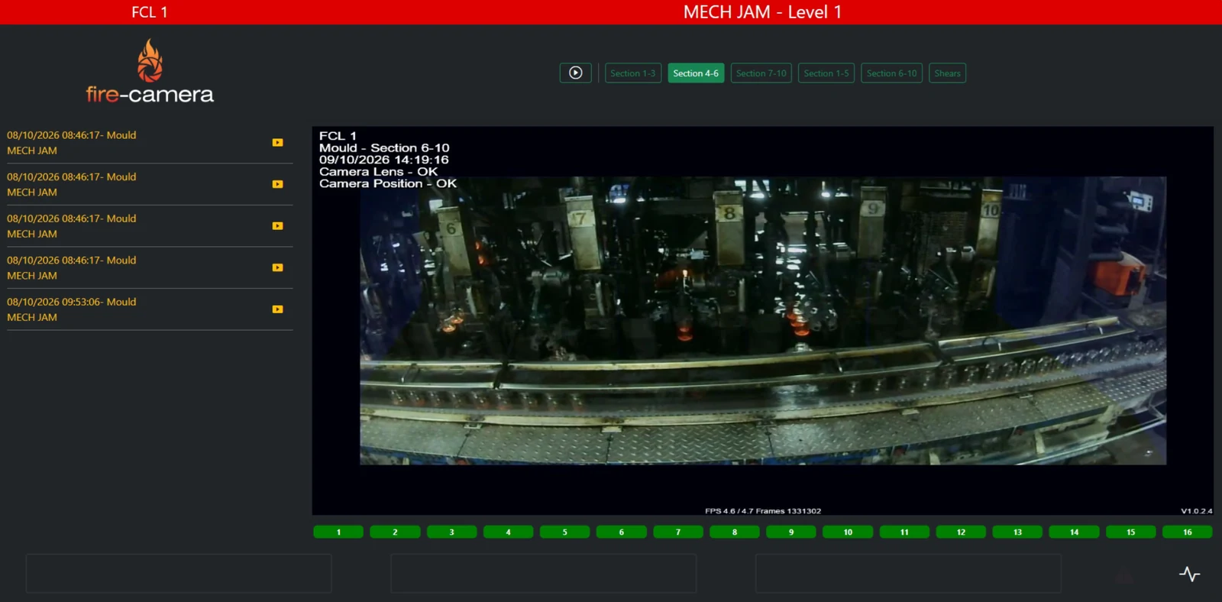Image resolution: width=1222 pixels, height=602 pixels.
Task: Click the Camera Lens - OK status text
Action: [x=378, y=172]
